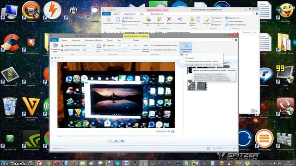Viewport: 296px width, 166px height.
Task: Click Журнал in the Explorer ribbon
Action: point(216,24)
